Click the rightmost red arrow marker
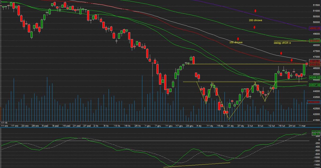This screenshot has width=321, height=168. click(292, 60)
